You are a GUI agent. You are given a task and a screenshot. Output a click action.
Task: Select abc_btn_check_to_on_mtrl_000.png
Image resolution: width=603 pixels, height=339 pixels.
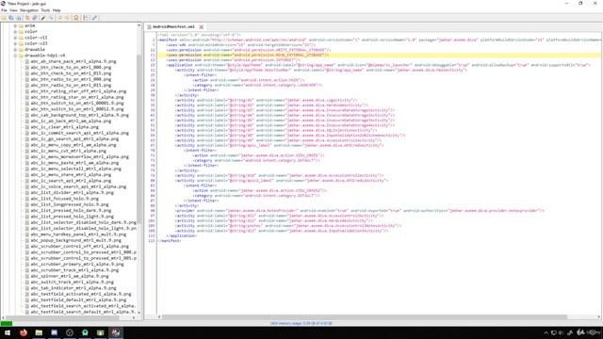[x=71, y=67]
